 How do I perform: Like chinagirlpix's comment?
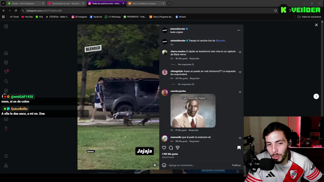tap(240, 72)
